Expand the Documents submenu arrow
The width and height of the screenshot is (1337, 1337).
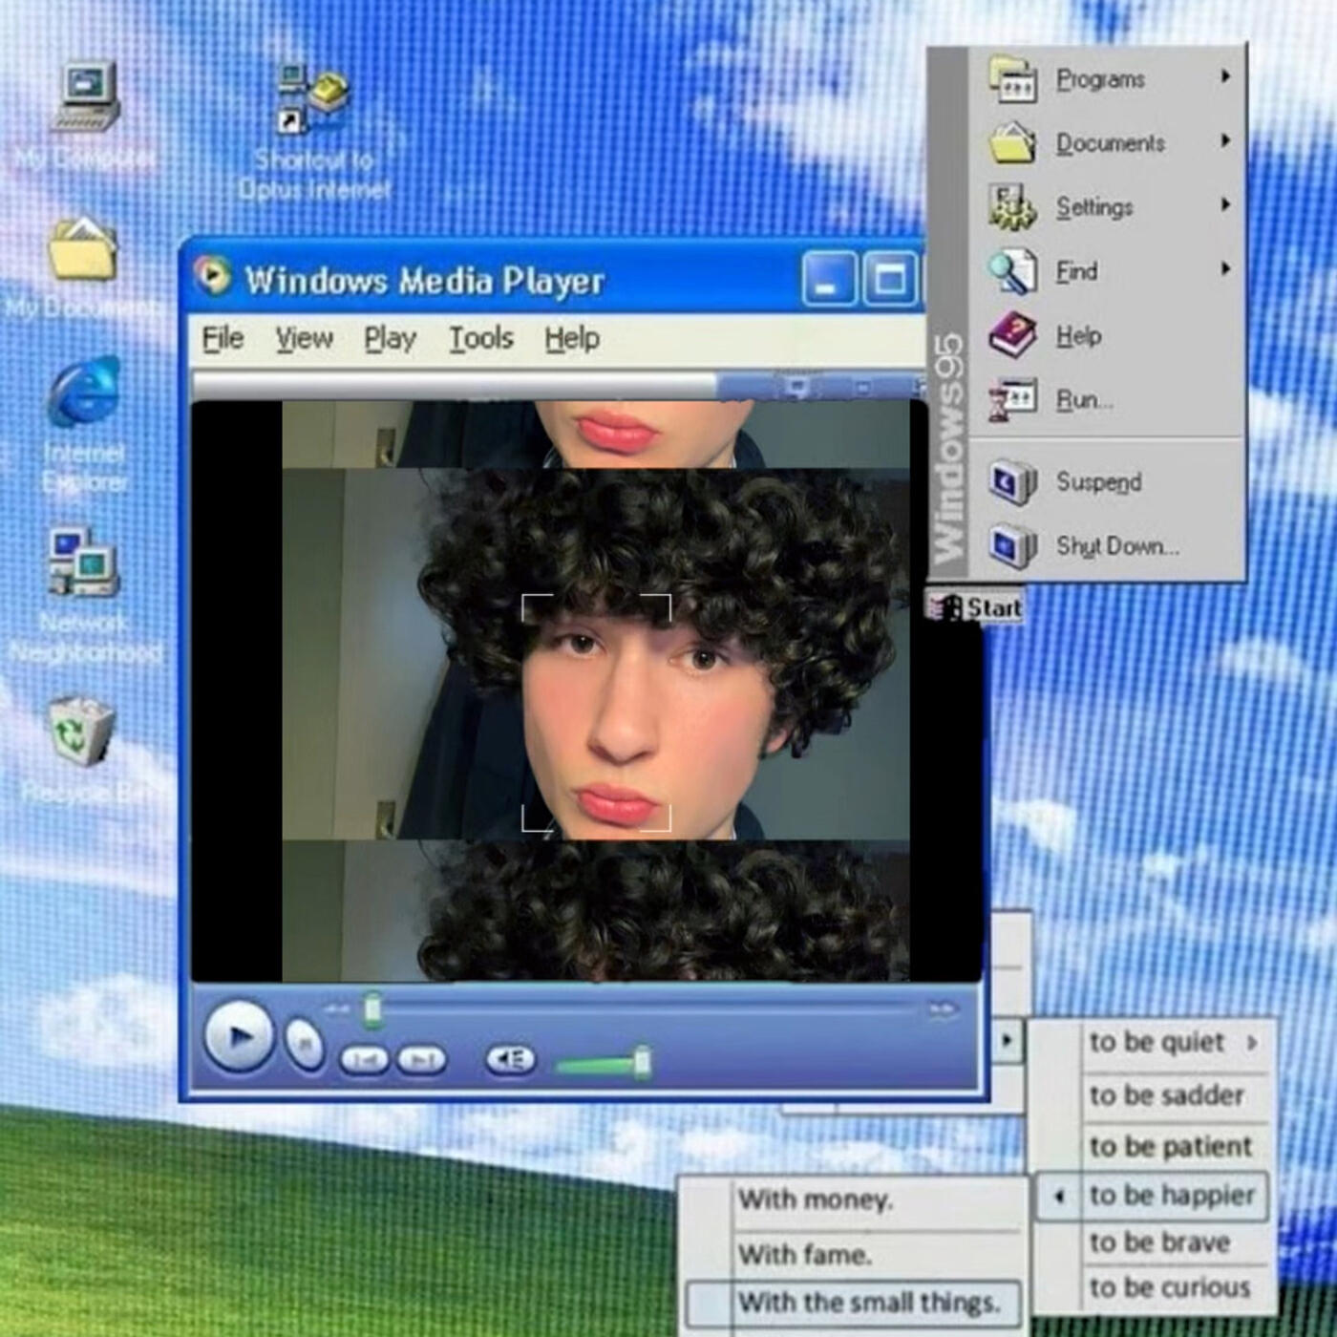click(1225, 141)
